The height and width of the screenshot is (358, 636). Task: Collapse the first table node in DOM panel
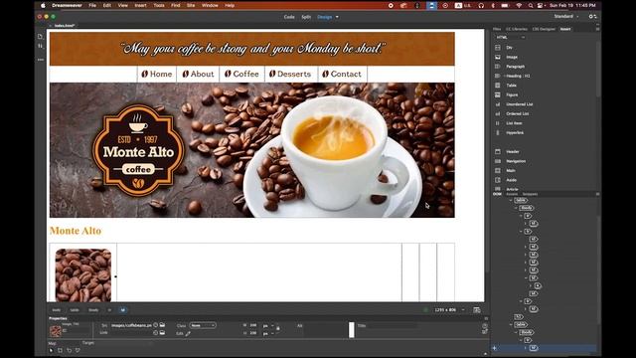coord(511,200)
